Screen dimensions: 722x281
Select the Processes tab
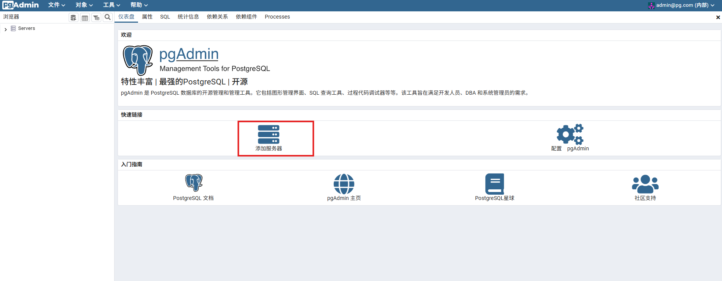coord(277,17)
